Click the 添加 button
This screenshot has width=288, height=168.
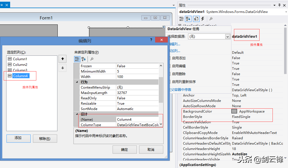pos(19,138)
